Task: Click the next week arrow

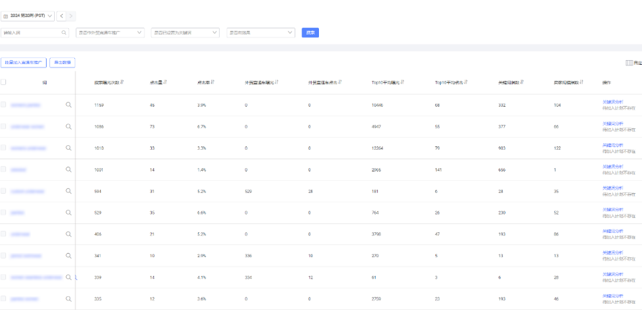Action: click(x=71, y=16)
